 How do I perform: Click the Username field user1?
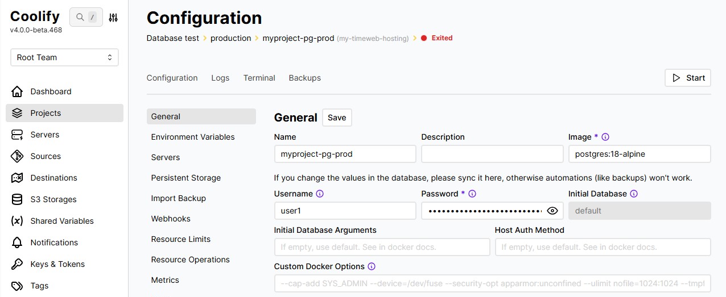coord(345,211)
